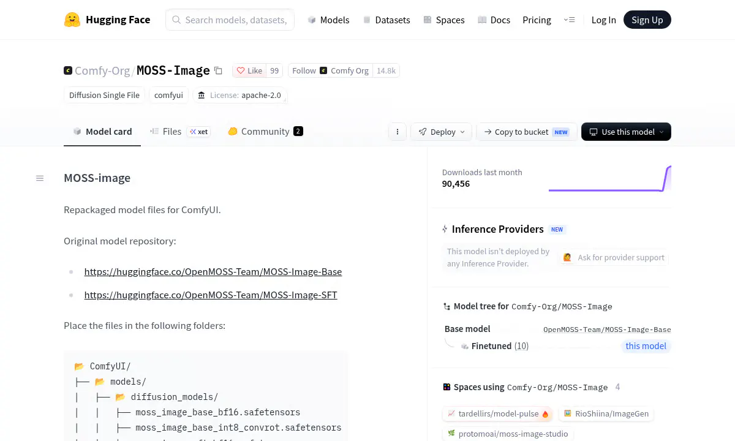735x441 pixels.
Task: Click the like count 99
Action: point(274,70)
